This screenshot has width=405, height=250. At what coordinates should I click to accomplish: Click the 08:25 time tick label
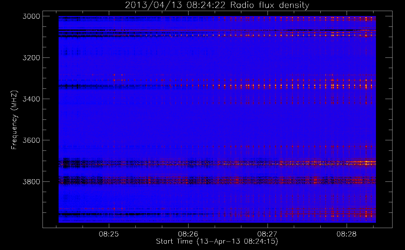pos(109,234)
